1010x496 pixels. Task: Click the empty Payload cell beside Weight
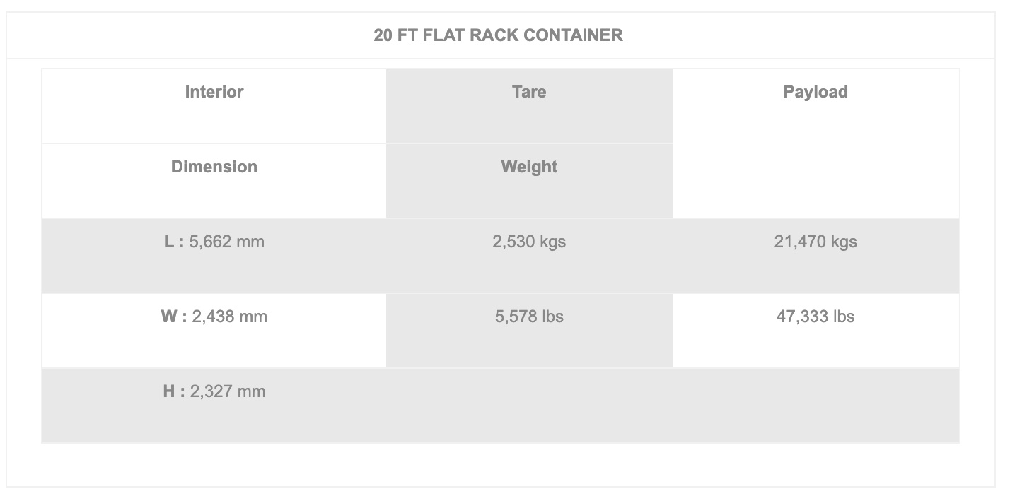click(x=815, y=181)
